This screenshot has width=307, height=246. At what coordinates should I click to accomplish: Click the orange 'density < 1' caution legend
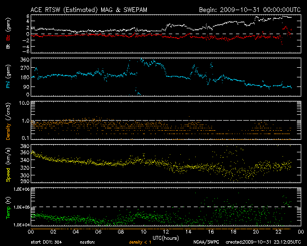[x=141, y=242]
